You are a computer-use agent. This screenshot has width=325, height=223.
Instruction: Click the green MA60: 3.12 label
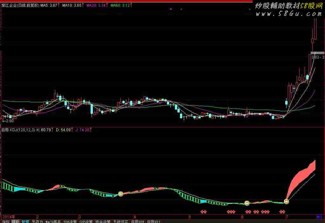tap(120, 5)
